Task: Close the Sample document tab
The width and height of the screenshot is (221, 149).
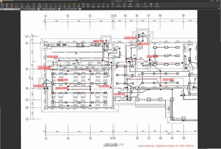Action: pos(80,9)
